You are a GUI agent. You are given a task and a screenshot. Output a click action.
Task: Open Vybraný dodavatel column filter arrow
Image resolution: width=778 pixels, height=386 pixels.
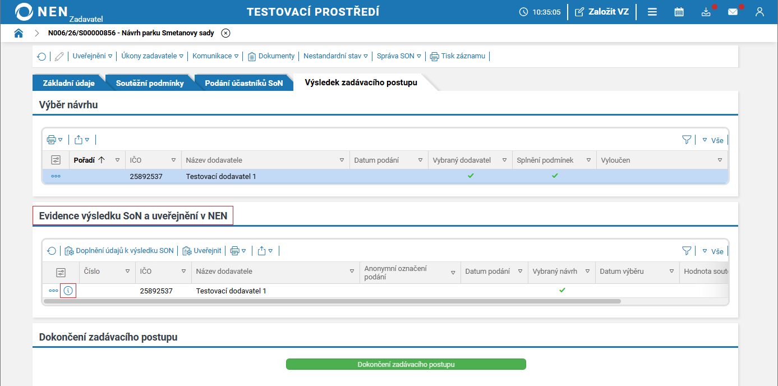click(504, 160)
